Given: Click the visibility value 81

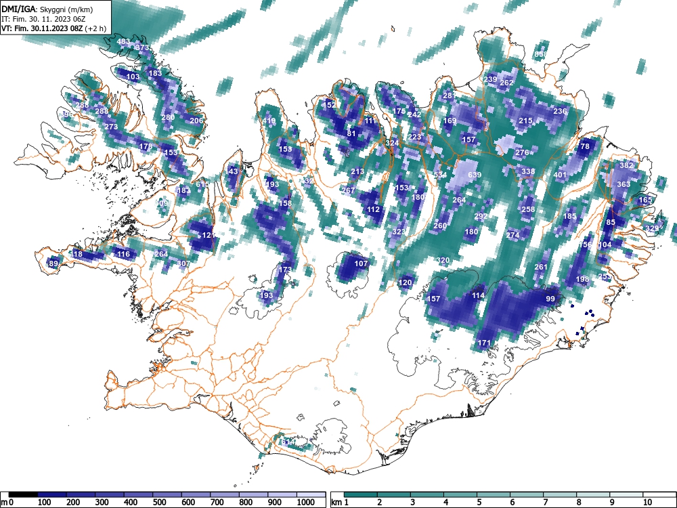Looking at the screenshot, I should pos(351,133).
